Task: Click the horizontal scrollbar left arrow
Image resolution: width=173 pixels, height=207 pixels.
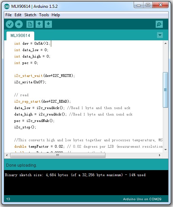Action: click(x=7, y=155)
